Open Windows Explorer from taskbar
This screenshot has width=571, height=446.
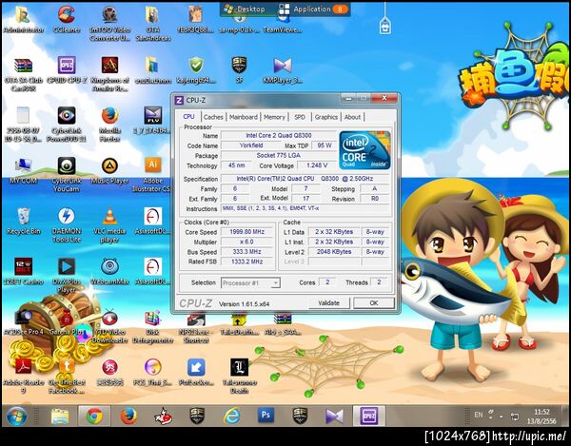[x=60, y=416]
